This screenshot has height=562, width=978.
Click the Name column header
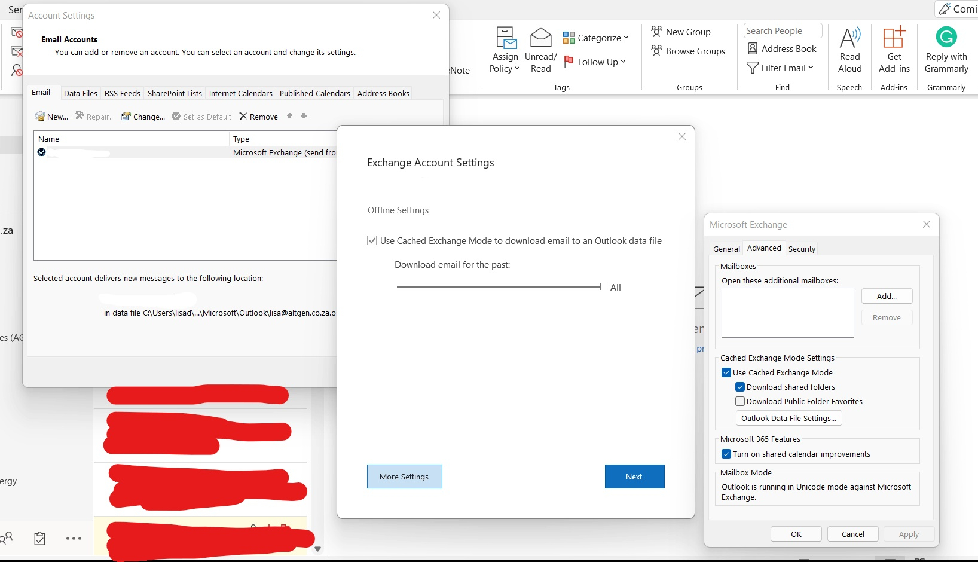(132, 139)
